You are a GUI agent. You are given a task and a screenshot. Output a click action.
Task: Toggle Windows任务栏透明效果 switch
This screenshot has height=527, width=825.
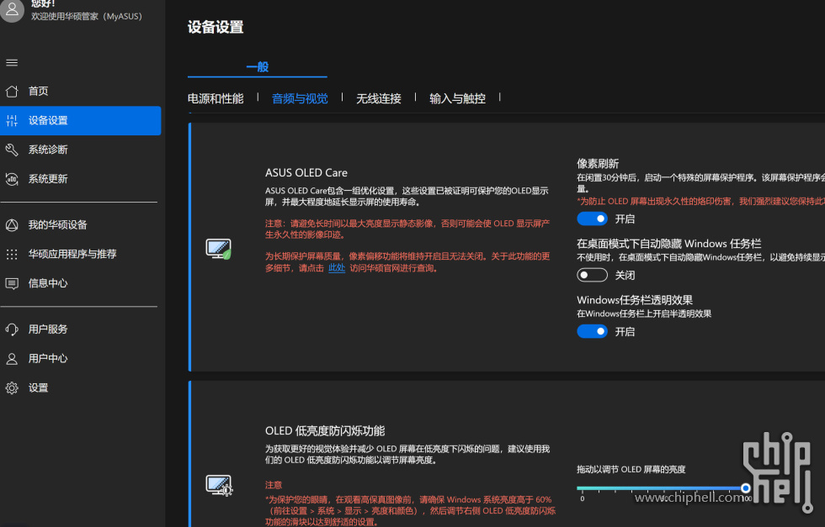point(593,331)
